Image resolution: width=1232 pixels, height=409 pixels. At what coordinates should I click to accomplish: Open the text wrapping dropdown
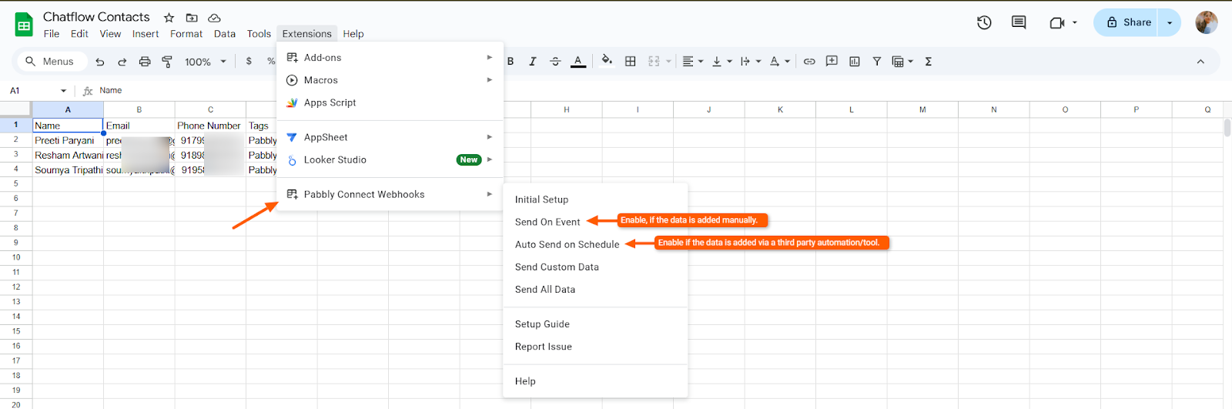click(751, 62)
